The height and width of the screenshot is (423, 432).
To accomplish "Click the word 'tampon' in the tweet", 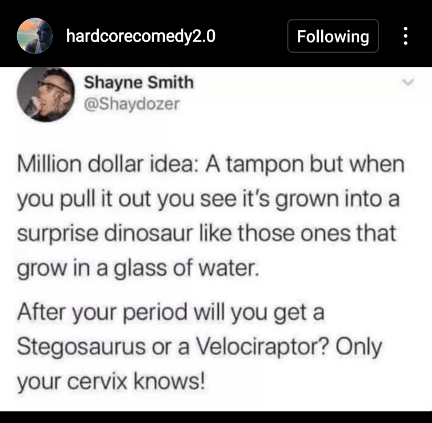I will 265,164.
